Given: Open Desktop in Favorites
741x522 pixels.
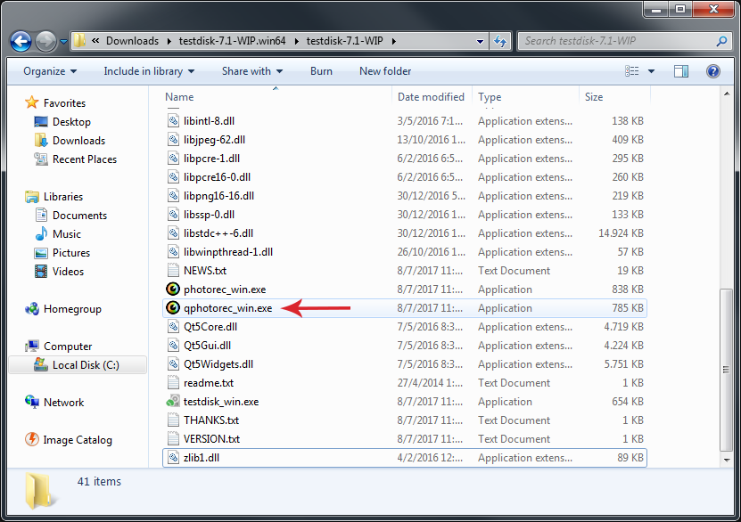Looking at the screenshot, I should coord(71,122).
